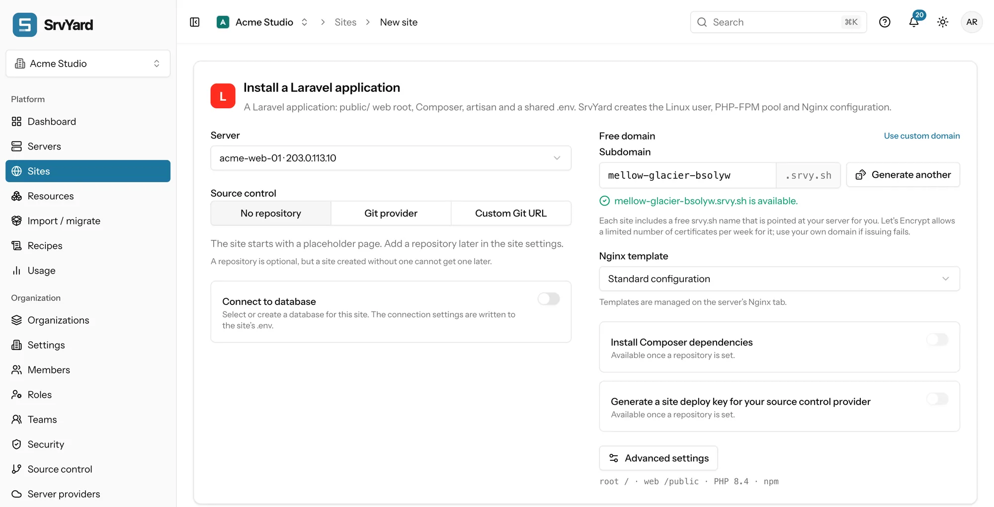Click the Server providers cloud icon
Screen dimensions: 994x507
coord(17,494)
